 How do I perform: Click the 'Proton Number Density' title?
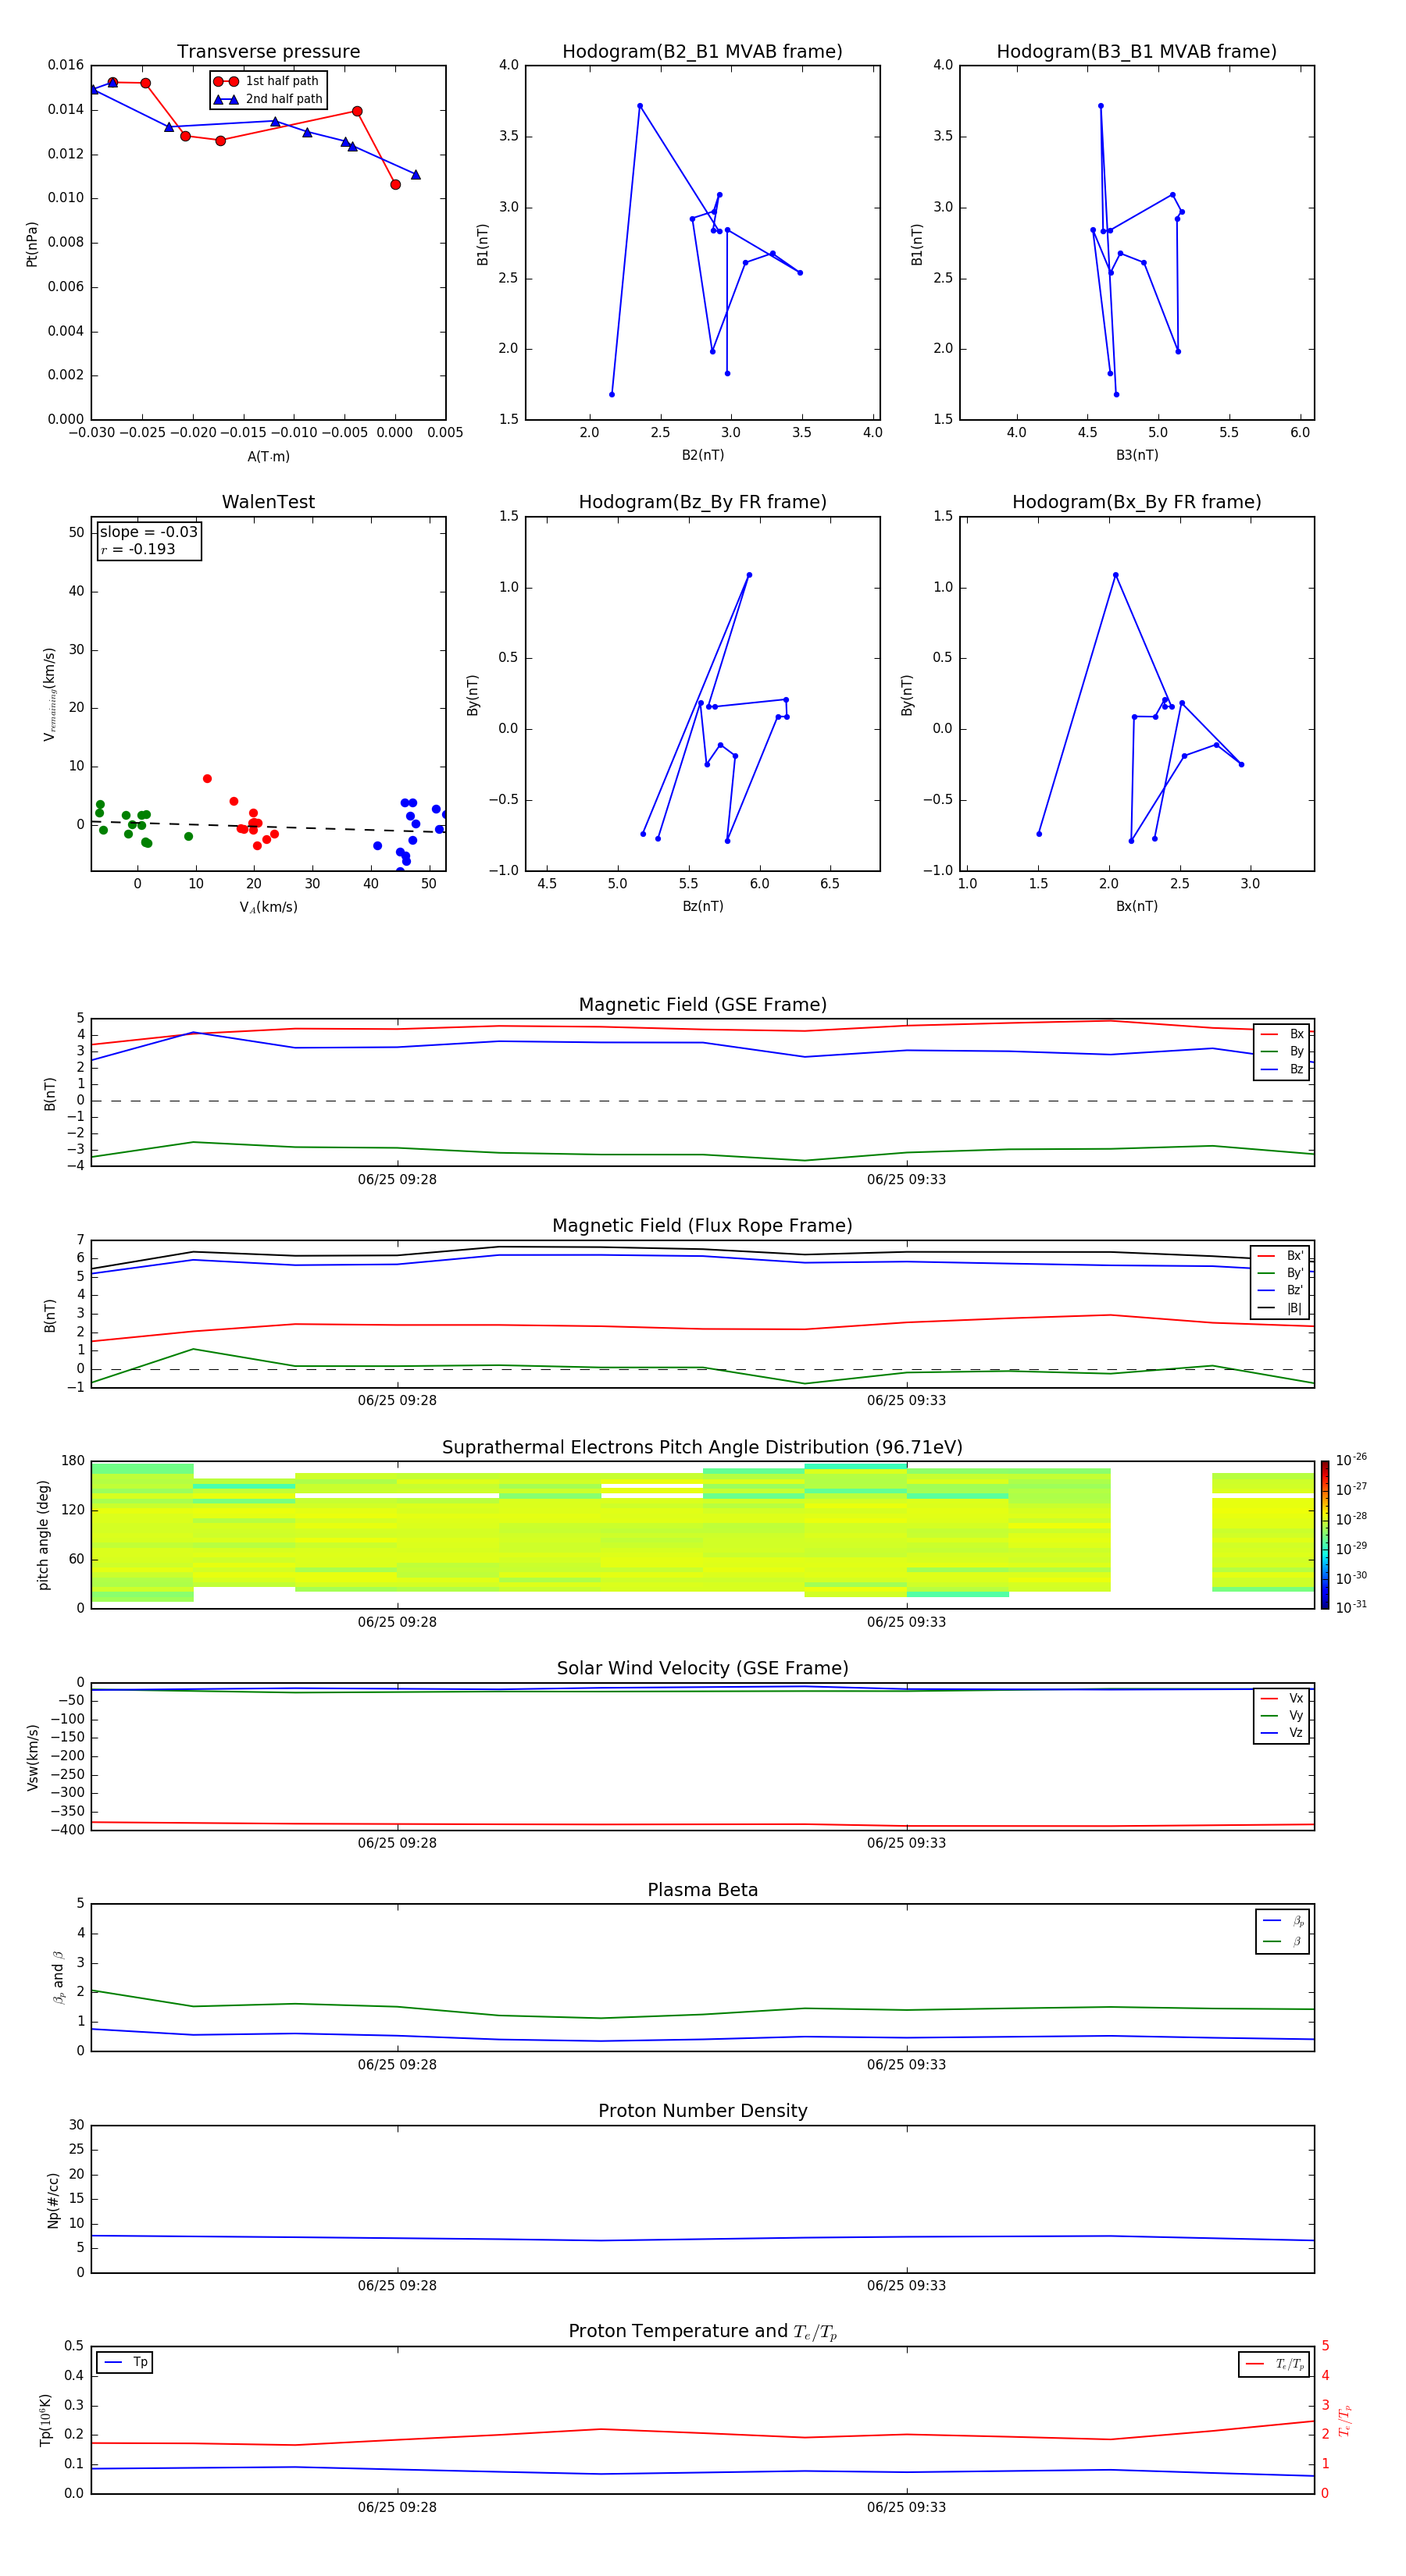pyautogui.click(x=702, y=2112)
